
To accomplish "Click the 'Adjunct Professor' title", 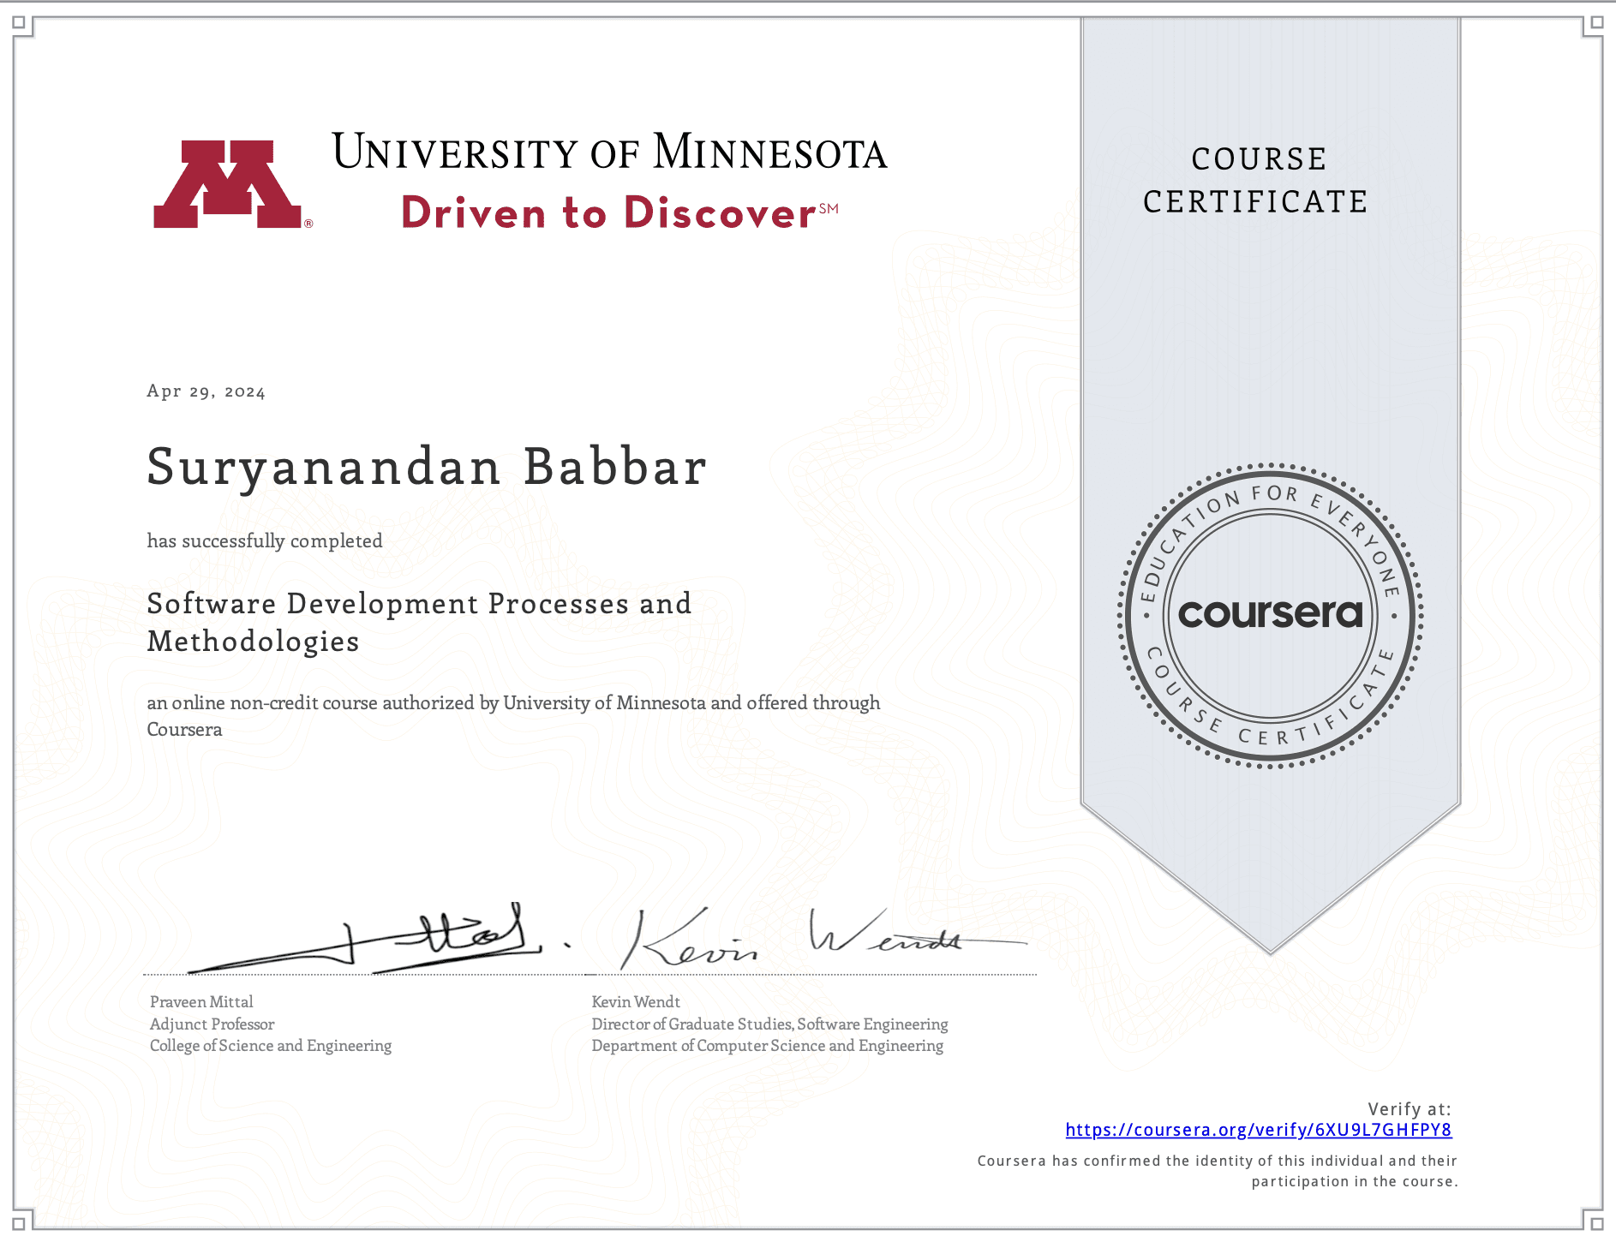I will (x=212, y=1024).
